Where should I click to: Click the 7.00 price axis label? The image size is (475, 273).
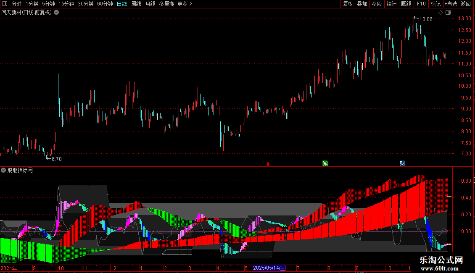point(466,154)
